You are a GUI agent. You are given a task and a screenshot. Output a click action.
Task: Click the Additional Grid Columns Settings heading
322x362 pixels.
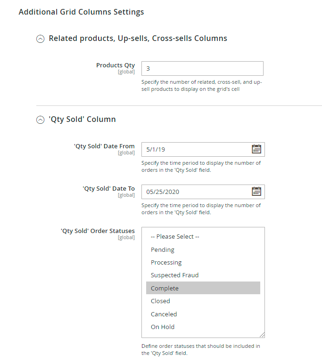(x=81, y=12)
